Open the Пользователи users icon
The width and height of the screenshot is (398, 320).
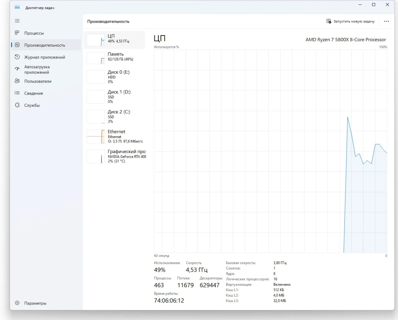pyautogui.click(x=17, y=81)
